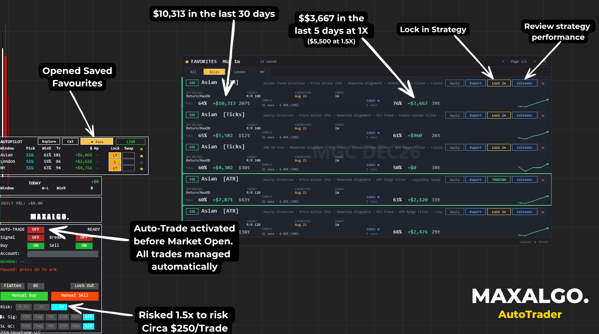Switch to the NY session filter
This screenshot has width=599, height=334.
262,72
